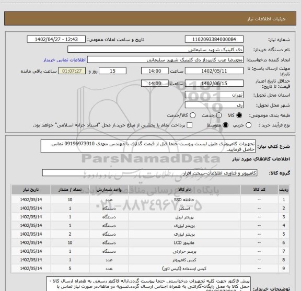
Task: Click the goods group field کامپیوتر و فناوری اطلاعات
Action: click(149, 173)
